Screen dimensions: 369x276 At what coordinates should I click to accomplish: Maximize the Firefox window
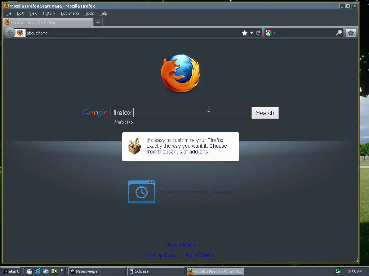(x=348, y=6)
